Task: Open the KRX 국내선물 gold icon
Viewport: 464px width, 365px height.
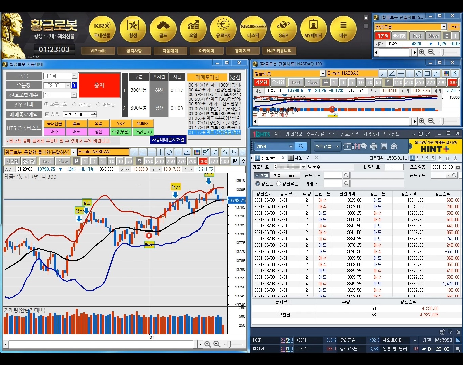Action: tap(102, 29)
